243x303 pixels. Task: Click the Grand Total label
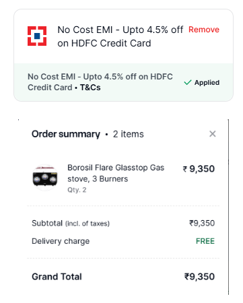coord(57,277)
